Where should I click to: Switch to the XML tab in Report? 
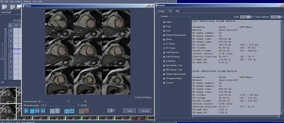coord(178,11)
